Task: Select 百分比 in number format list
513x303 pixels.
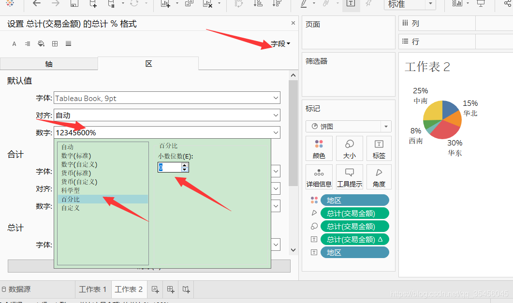Action: click(103, 200)
